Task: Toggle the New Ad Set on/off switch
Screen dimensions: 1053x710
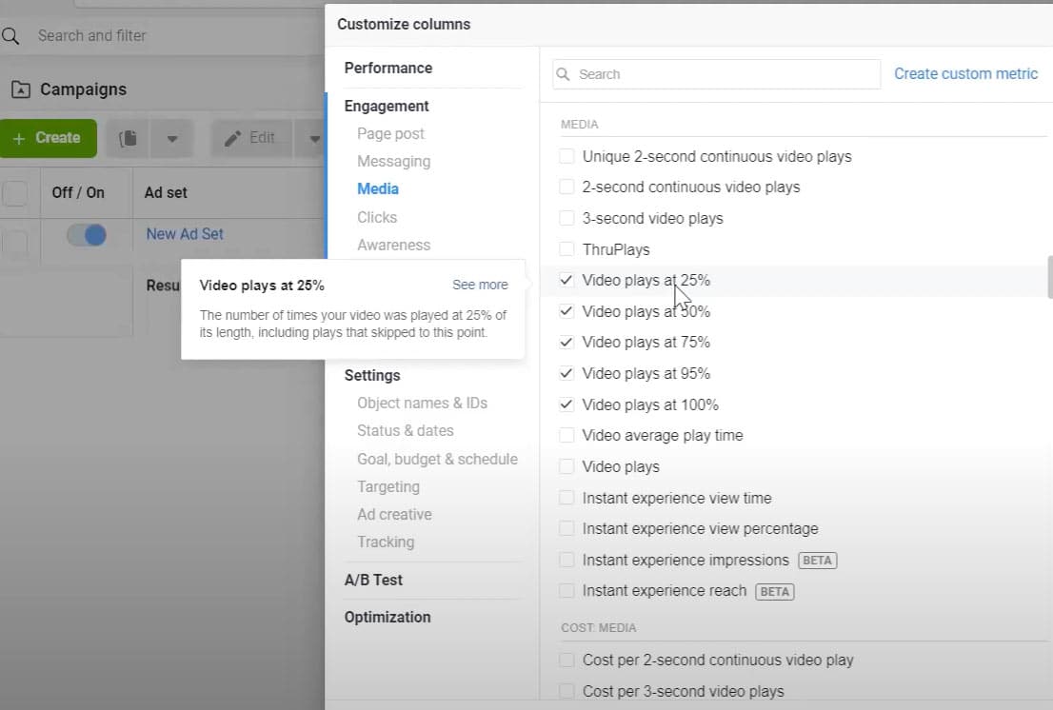Action: tap(87, 234)
